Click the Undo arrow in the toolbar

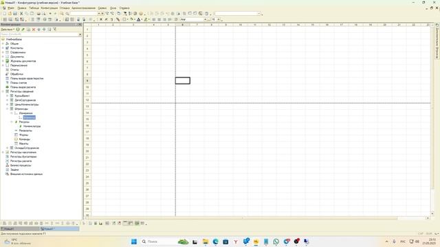coord(50,14)
